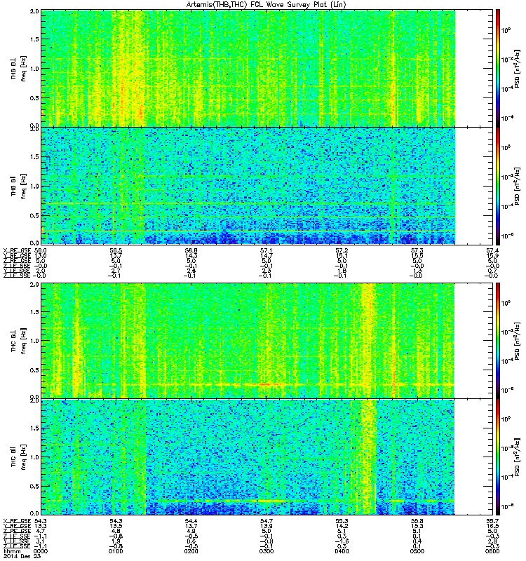Click the 0100 time tick label
526x561 pixels.
[116, 551]
